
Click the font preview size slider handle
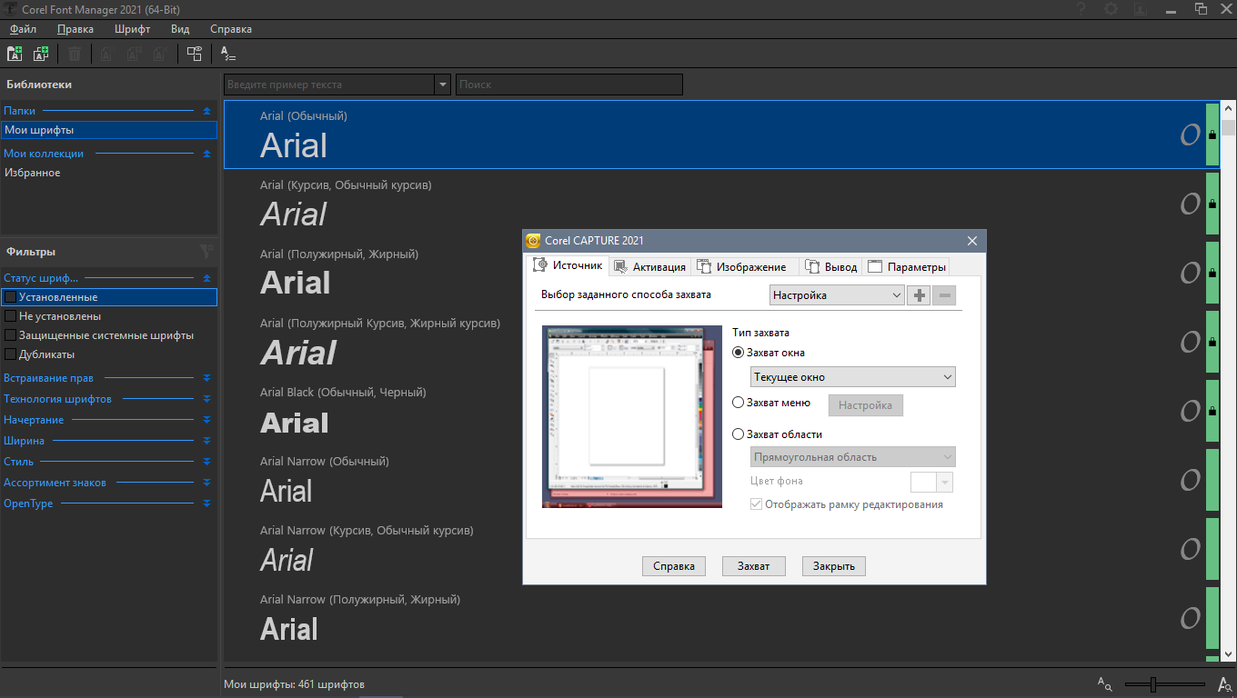[1152, 684]
